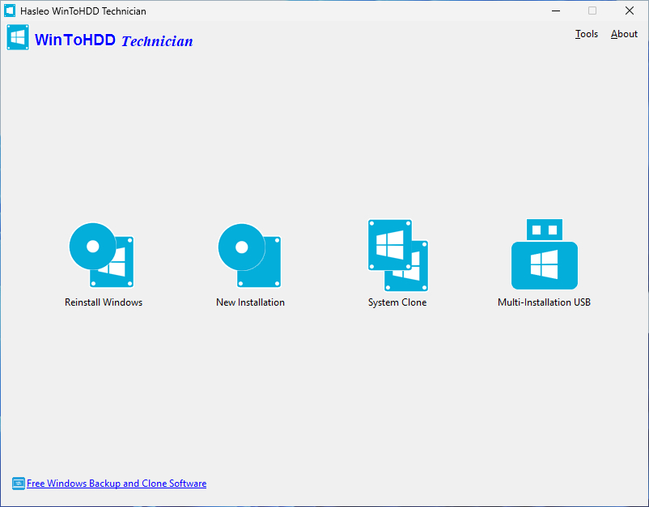Click the Reinstall Windows text label
Screen dimensions: 649x507
(103, 302)
